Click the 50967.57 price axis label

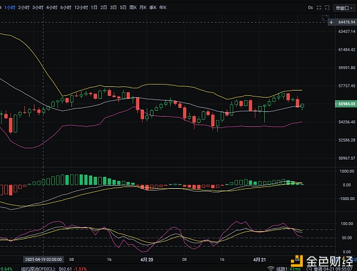pos(346,158)
